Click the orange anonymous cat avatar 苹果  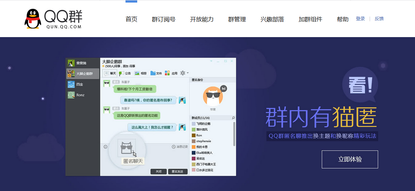[x=213, y=96]
